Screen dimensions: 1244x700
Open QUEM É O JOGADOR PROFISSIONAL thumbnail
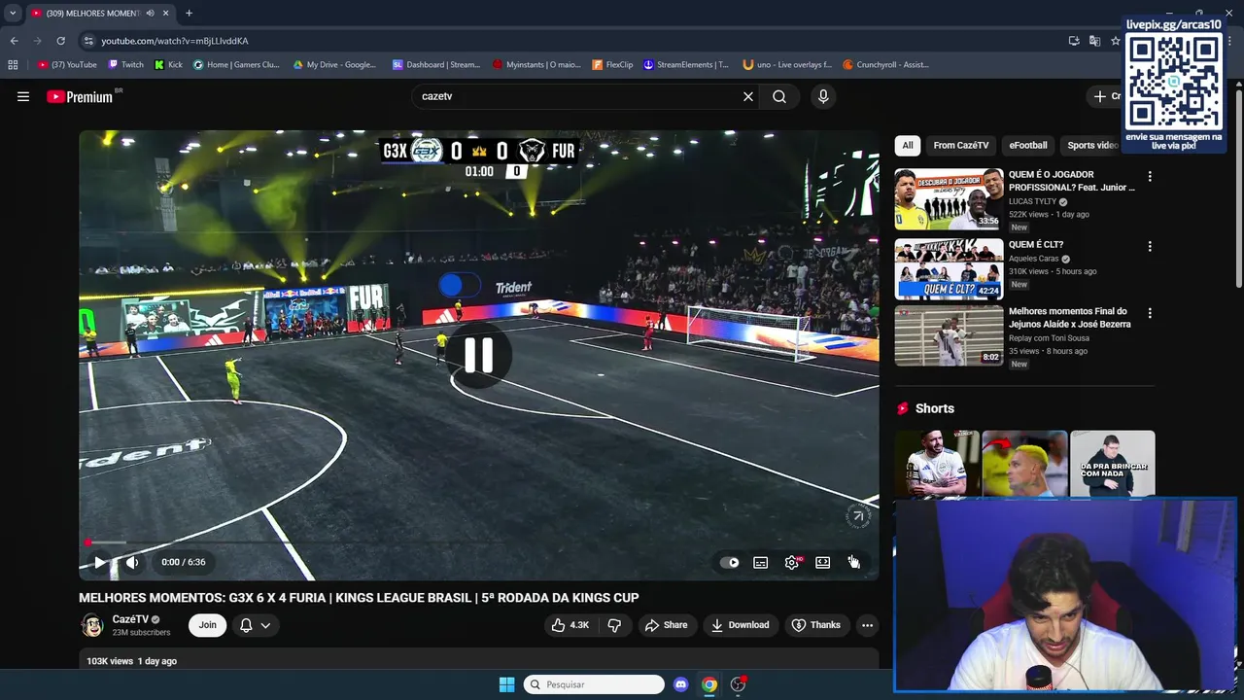point(949,199)
